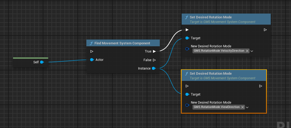The image size is (291, 128).
Task: Click function icon on top Set Desired Rotation Mode
Action: pos(186,17)
